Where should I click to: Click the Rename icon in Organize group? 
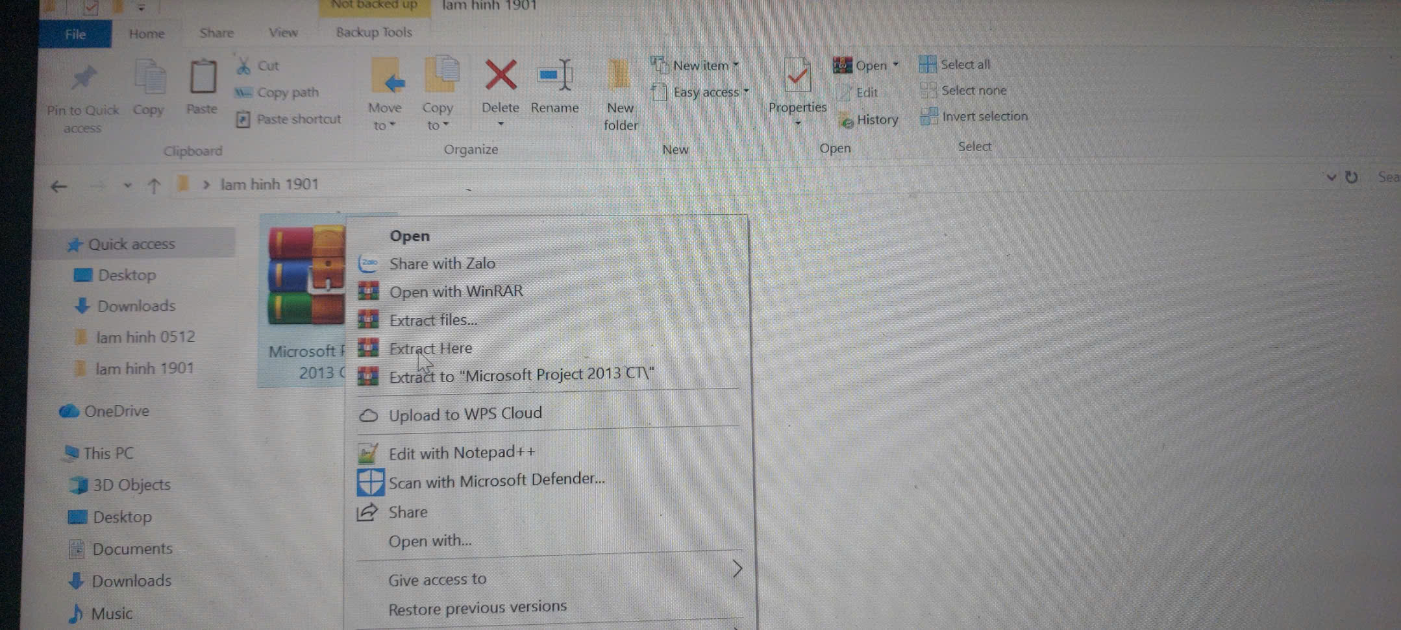[x=554, y=77]
